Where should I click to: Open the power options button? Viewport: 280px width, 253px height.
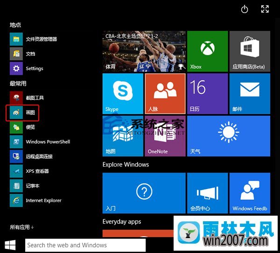click(245, 9)
